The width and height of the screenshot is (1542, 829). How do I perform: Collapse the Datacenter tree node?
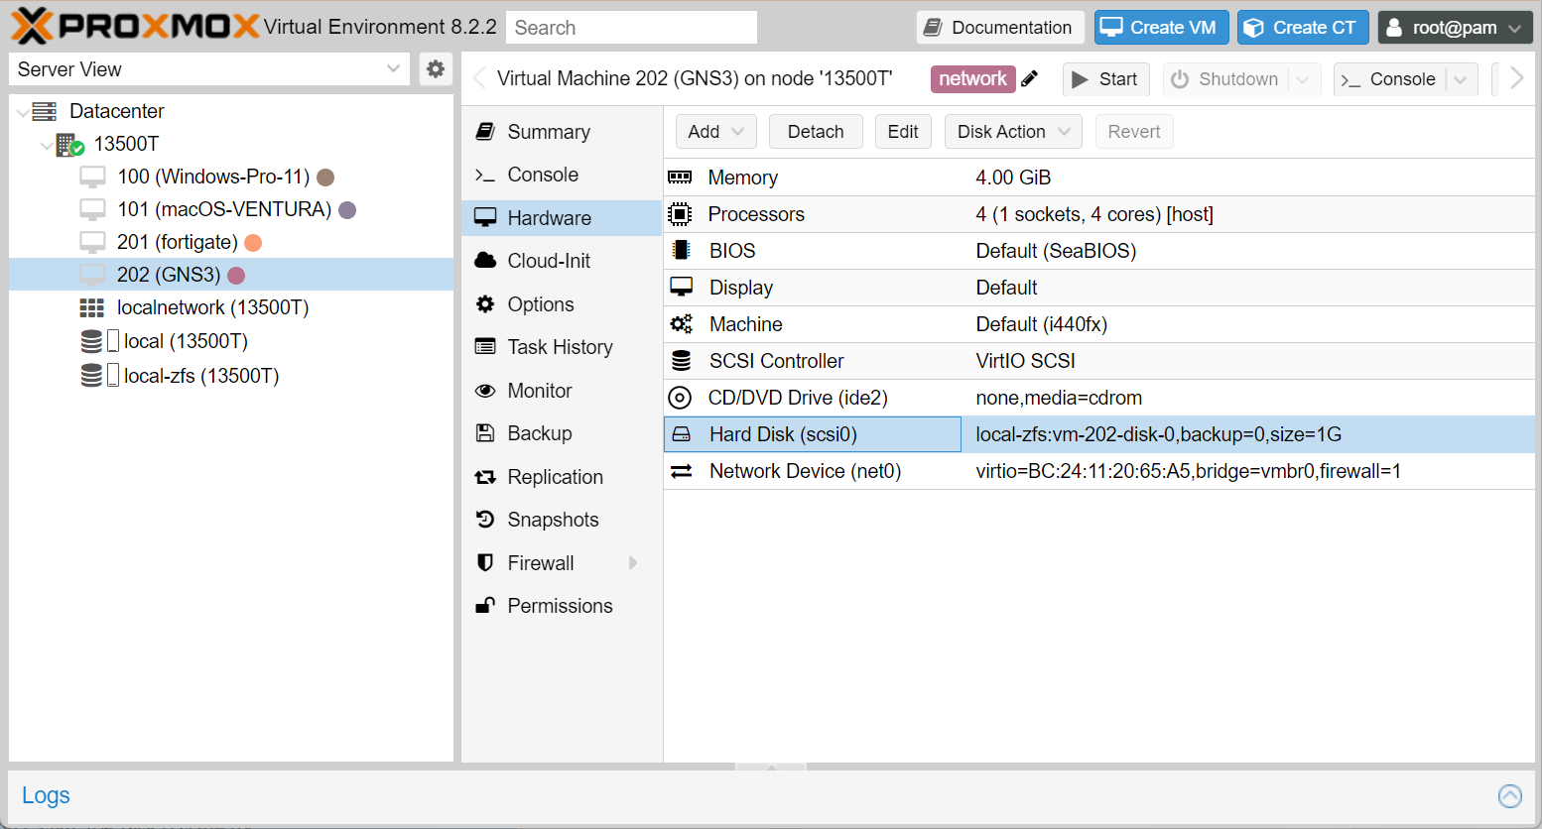(x=23, y=112)
